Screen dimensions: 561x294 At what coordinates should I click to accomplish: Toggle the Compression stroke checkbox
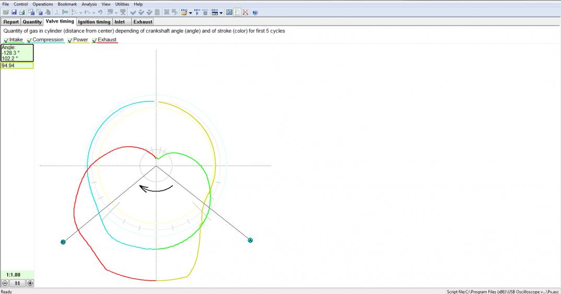coord(29,40)
